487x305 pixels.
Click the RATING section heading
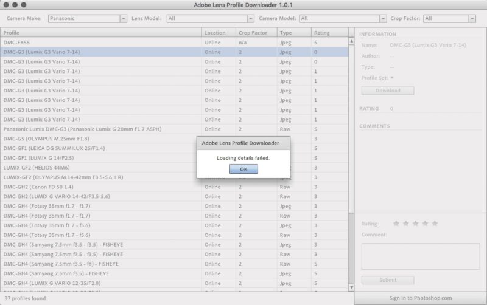click(369, 109)
